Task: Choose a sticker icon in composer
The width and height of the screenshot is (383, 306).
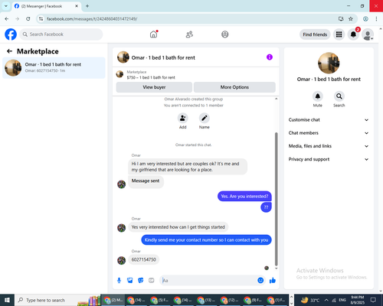Action: [x=141, y=281]
